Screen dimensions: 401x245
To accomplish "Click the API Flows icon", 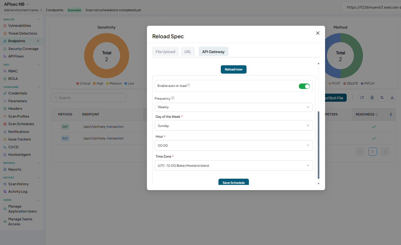I will tap(5, 56).
